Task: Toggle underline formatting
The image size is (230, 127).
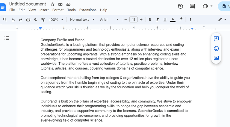Action: click(x=165, y=19)
